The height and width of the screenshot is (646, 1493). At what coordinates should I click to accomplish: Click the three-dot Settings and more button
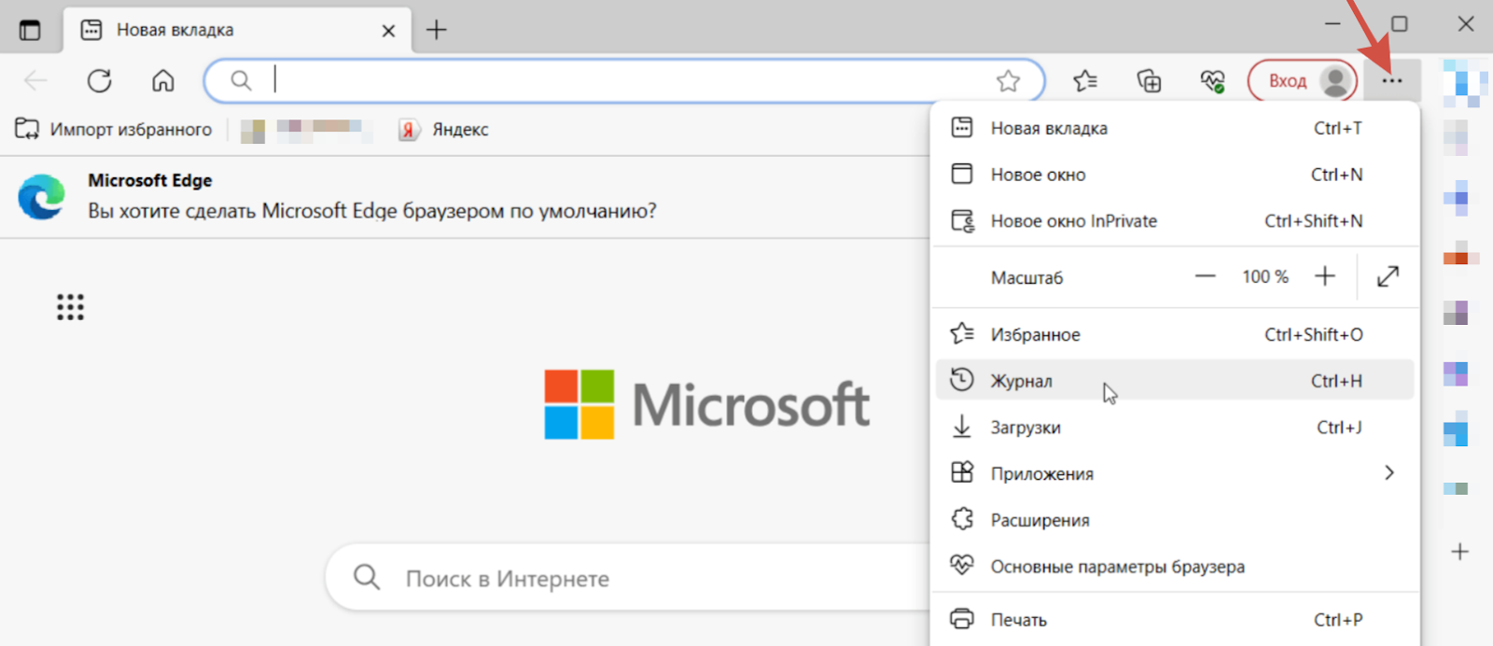(x=1391, y=81)
